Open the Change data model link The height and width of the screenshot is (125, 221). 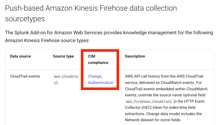95,76
